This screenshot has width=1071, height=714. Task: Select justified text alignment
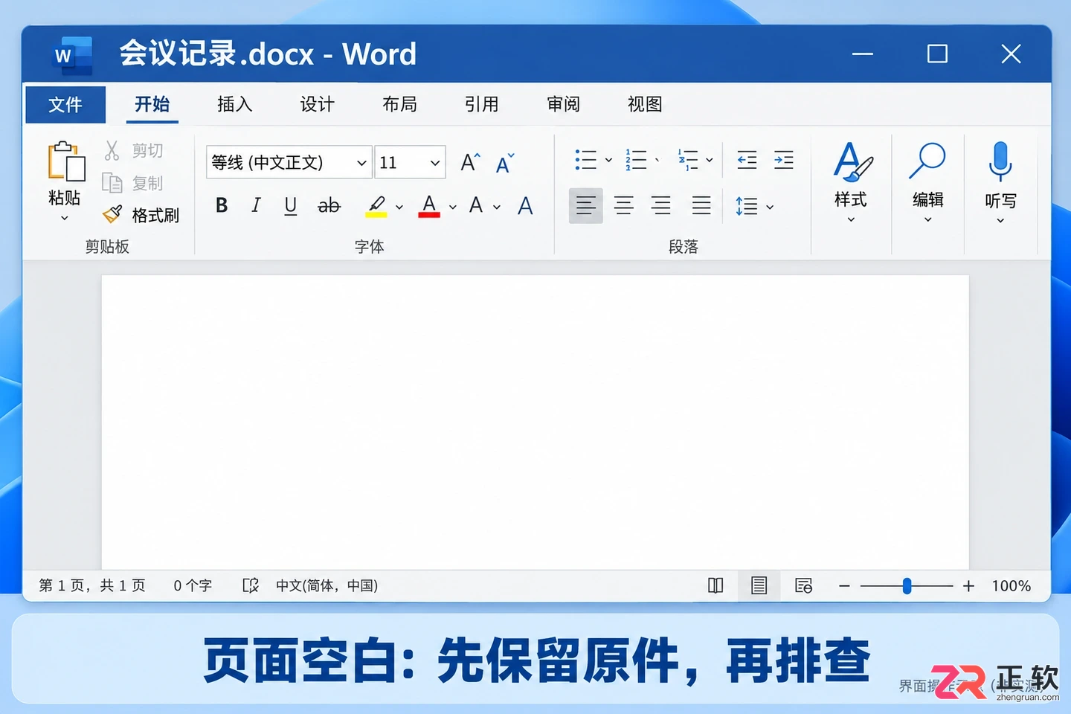pos(701,206)
